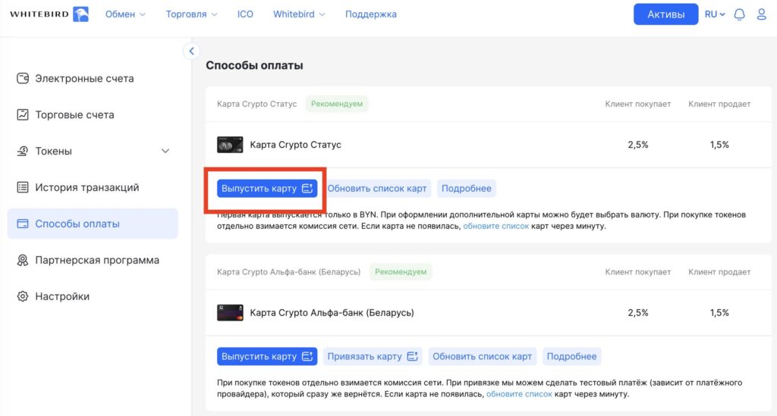Image resolution: width=777 pixels, height=416 pixels.
Task: Expand the Whitebird dropdown menu
Action: pos(299,14)
